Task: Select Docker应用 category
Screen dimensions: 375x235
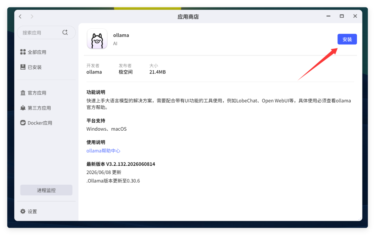Action: click(40, 123)
